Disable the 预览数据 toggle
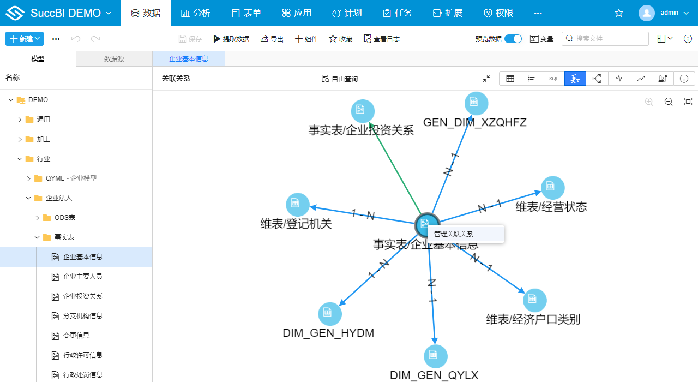This screenshot has width=698, height=382. click(x=513, y=39)
